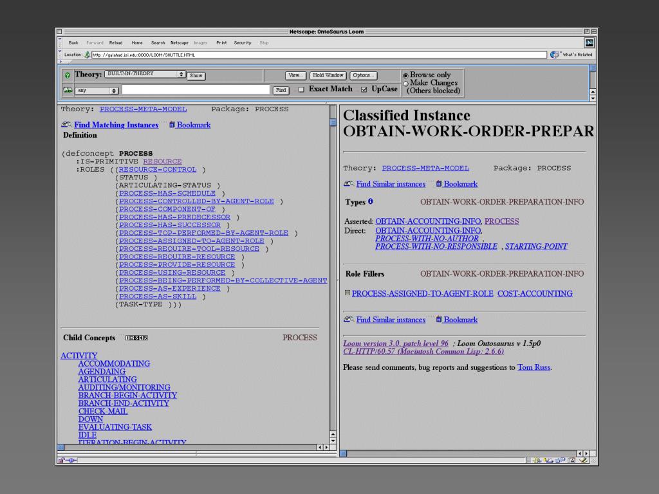Click the Hold Window button
This screenshot has width=659, height=494.
328,76
